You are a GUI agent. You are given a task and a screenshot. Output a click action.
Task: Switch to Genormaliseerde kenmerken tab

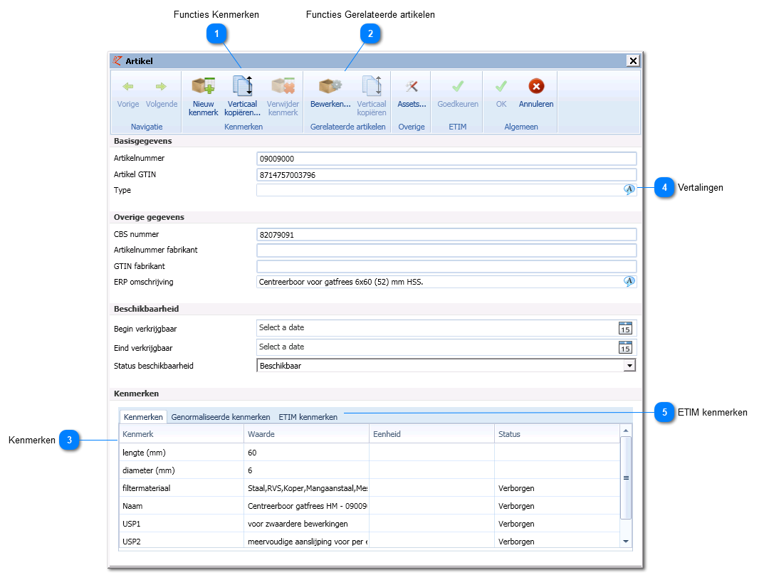click(221, 417)
